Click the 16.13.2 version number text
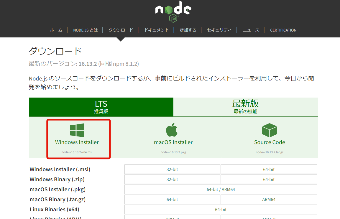Image resolution: width=340 pixels, height=219 pixels. [88, 64]
